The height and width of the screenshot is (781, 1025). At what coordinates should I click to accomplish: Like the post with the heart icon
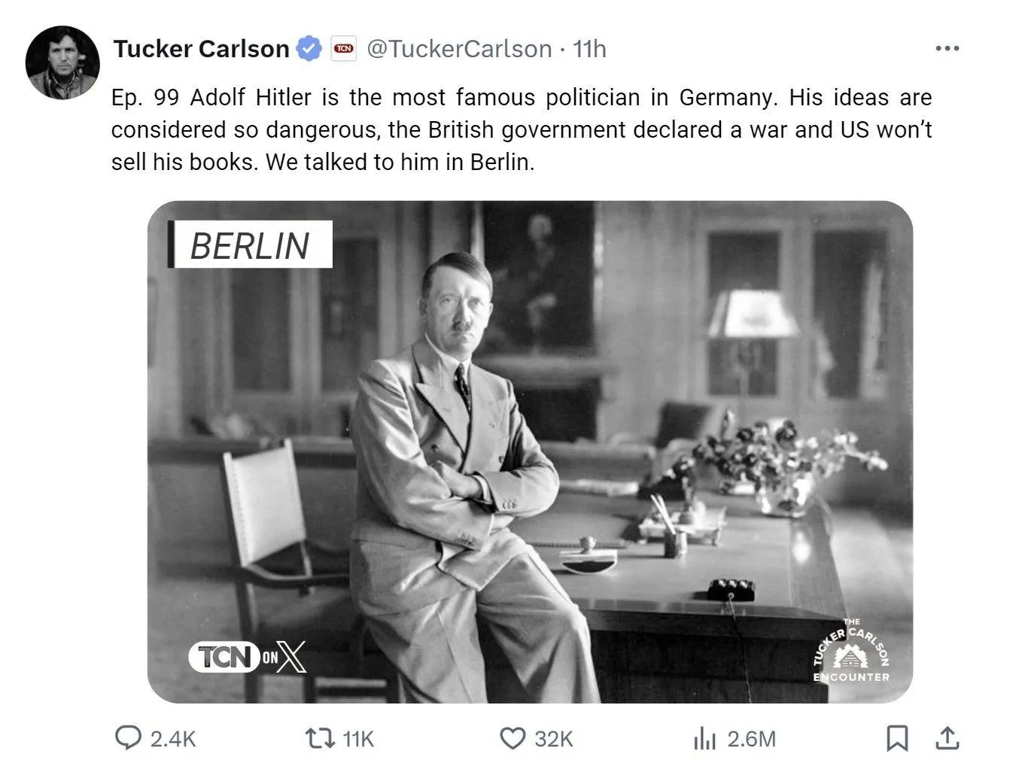[x=512, y=738]
